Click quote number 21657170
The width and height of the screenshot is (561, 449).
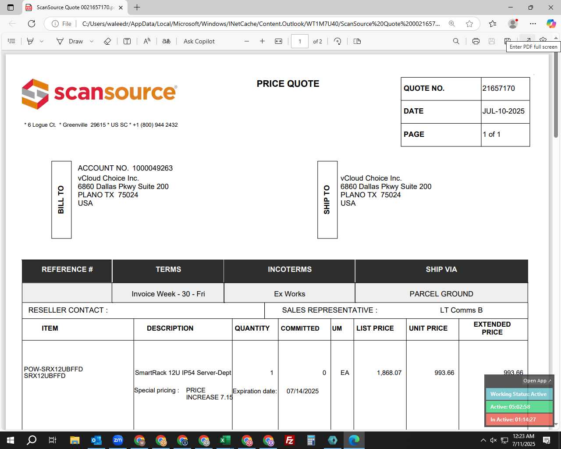(498, 88)
